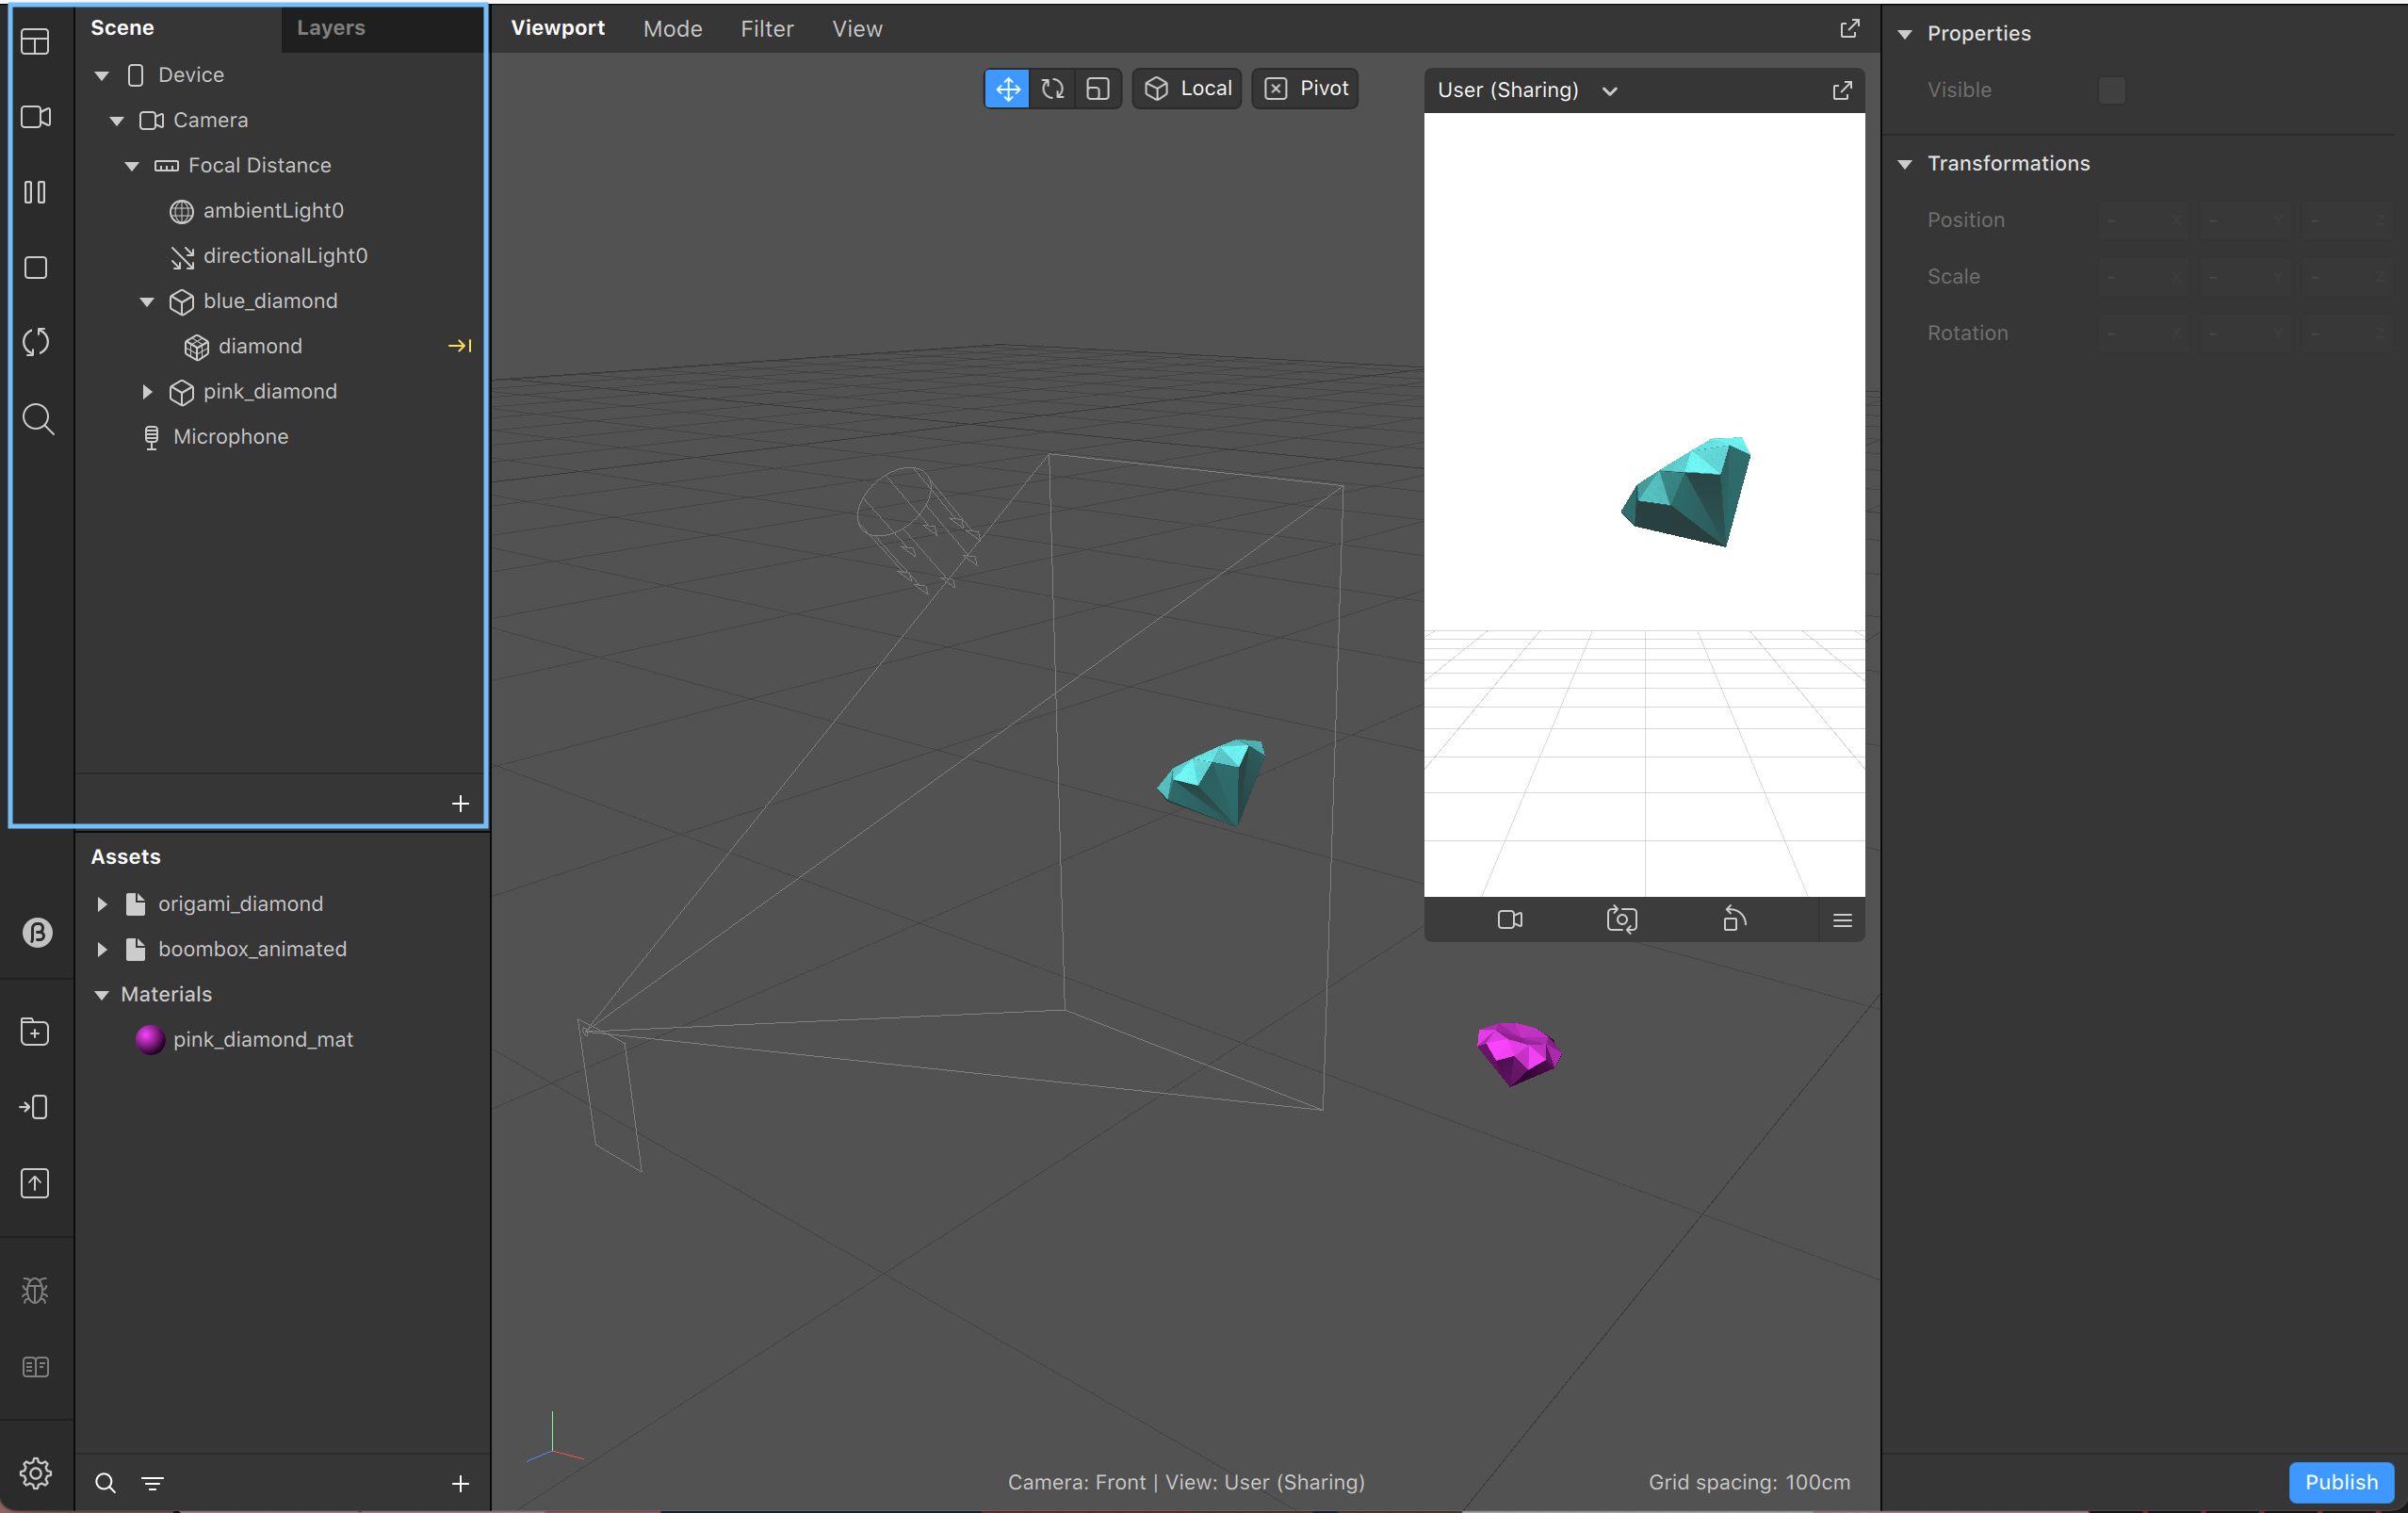This screenshot has width=2408, height=1513.
Task: Open the Filter menu
Action: click(x=767, y=28)
